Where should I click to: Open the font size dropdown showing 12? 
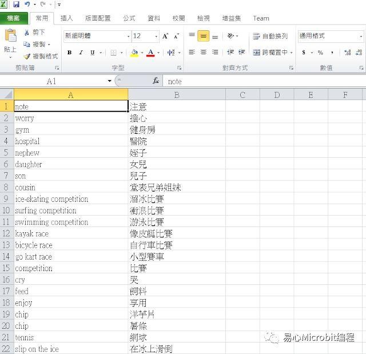tap(156, 37)
